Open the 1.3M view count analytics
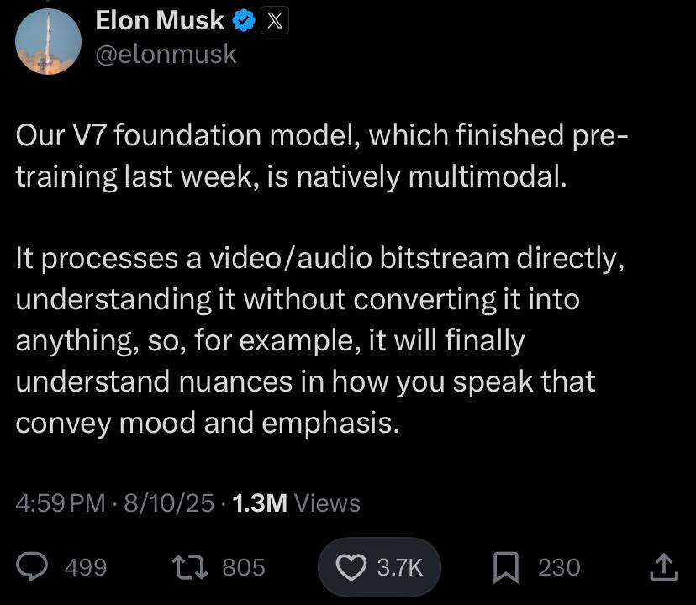 click(260, 503)
